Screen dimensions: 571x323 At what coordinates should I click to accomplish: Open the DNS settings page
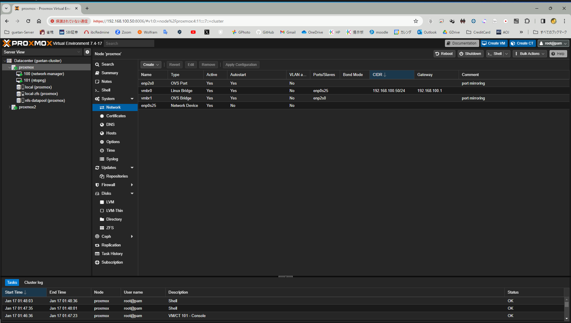point(110,124)
